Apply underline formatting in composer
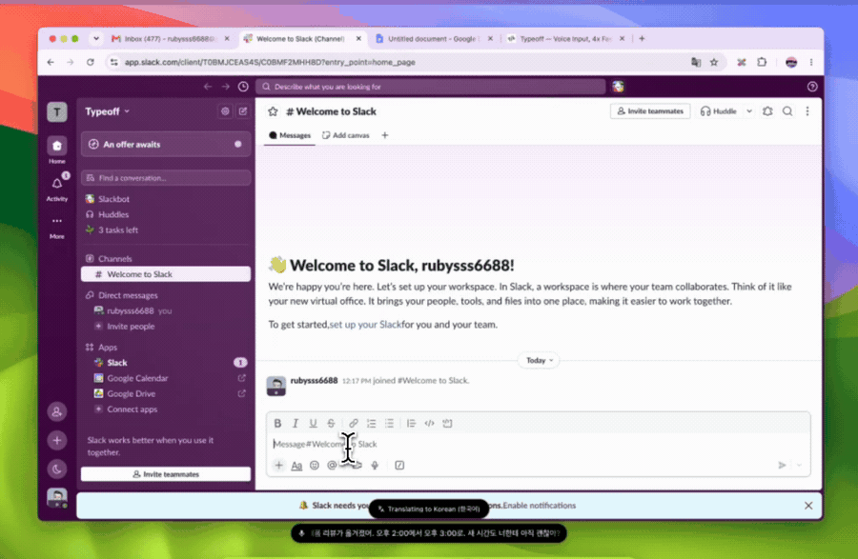 pyautogui.click(x=313, y=424)
